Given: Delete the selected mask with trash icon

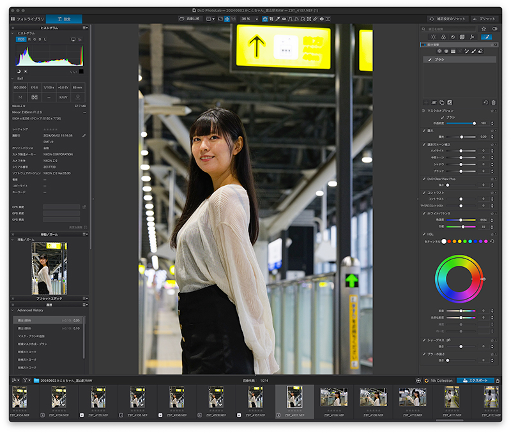Looking at the screenshot, I should pyautogui.click(x=493, y=102).
